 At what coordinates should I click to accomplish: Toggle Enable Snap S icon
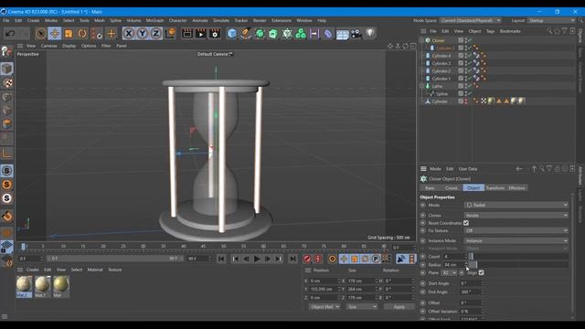tap(6, 171)
